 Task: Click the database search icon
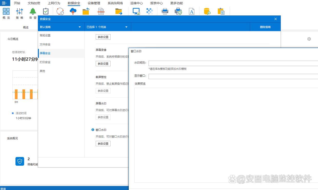click(x=207, y=11)
